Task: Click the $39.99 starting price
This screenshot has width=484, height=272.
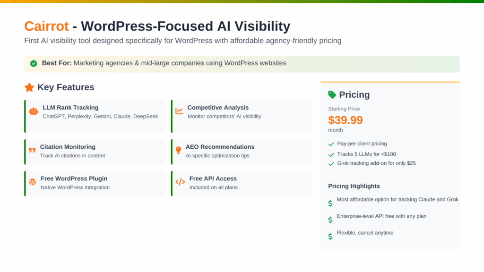Action: tap(346, 120)
